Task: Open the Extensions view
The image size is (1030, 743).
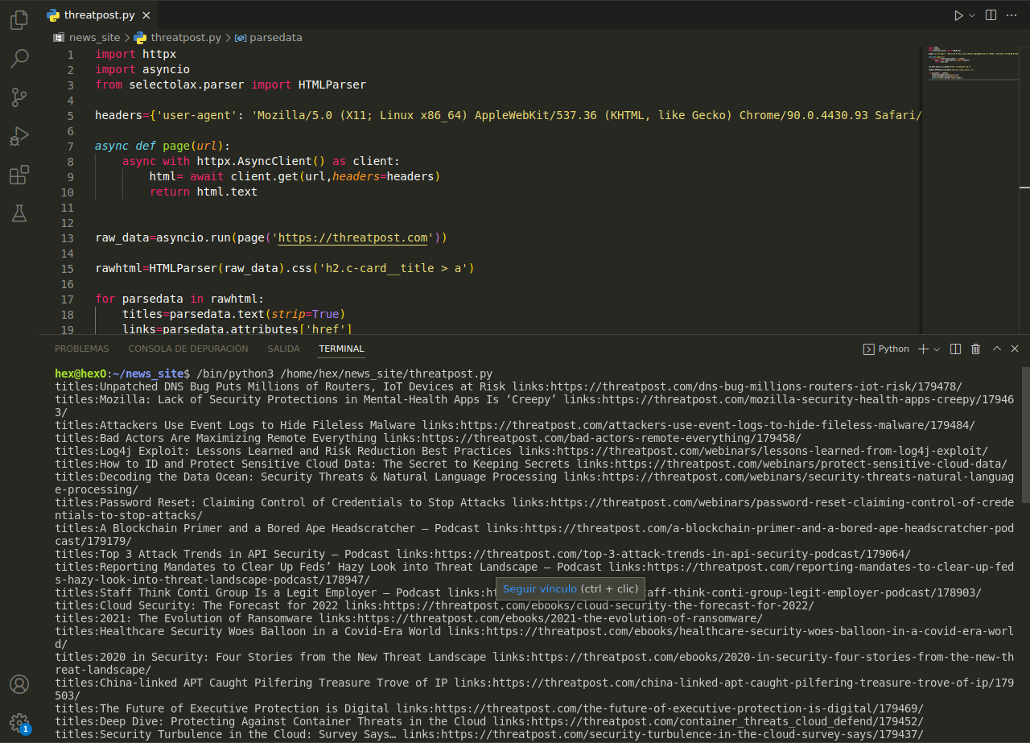Action: point(19,175)
